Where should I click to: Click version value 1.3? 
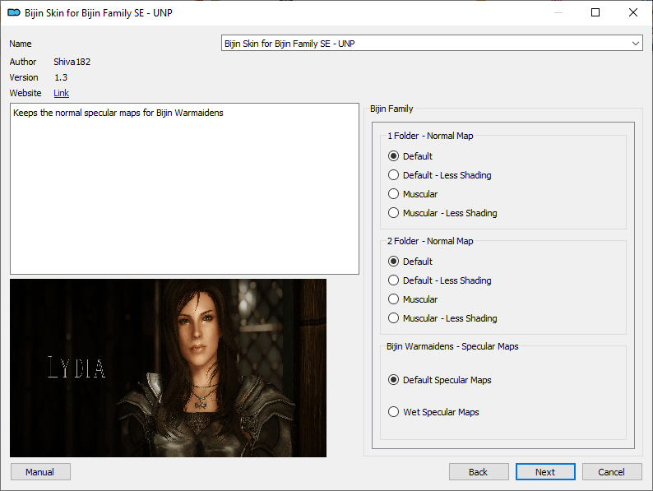61,77
